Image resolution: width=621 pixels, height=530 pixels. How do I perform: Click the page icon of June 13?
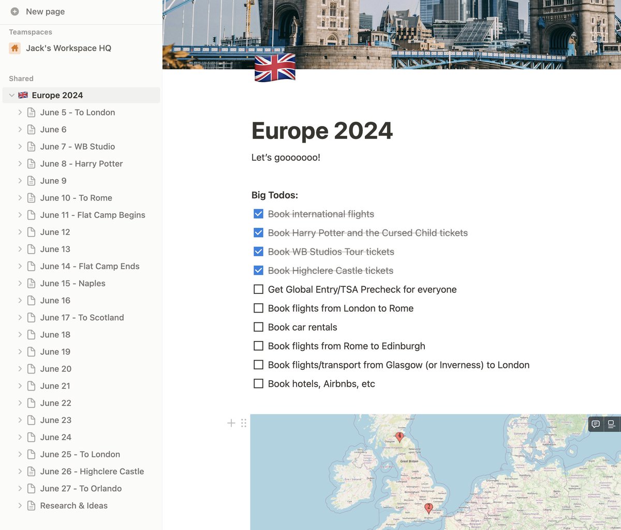click(32, 249)
